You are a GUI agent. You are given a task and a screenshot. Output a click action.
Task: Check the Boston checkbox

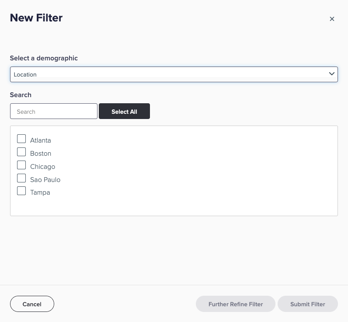coord(21,152)
